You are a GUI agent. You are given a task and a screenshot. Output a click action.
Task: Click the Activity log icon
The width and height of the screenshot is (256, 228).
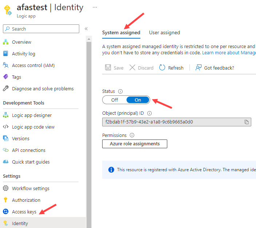tap(6, 54)
